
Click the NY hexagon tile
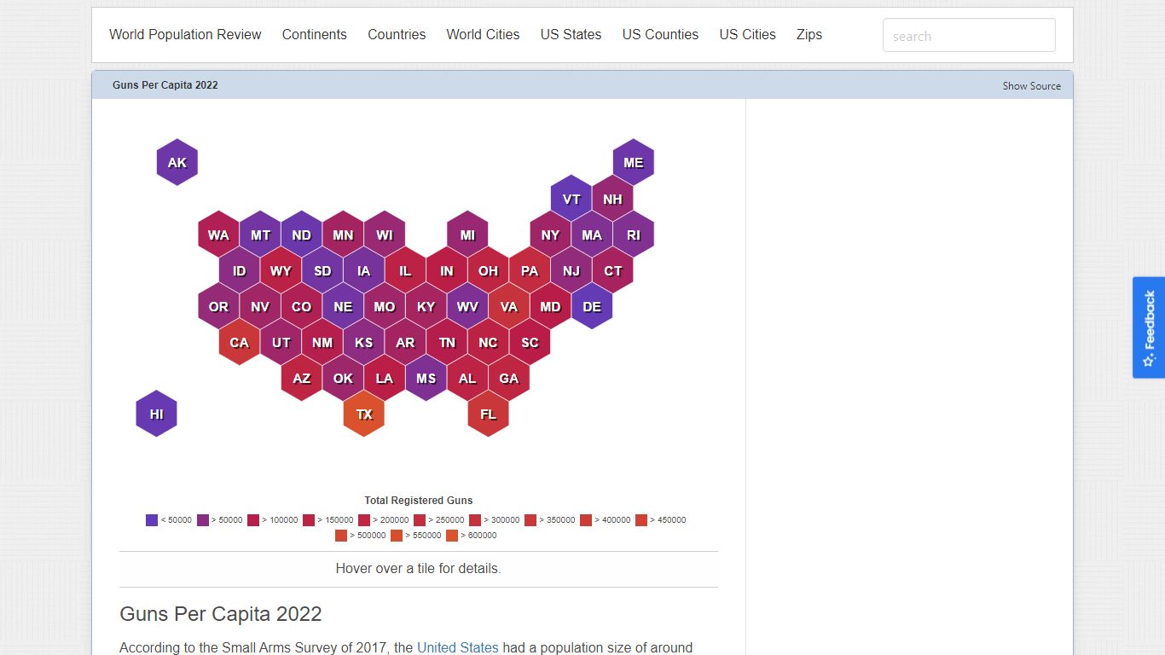click(x=551, y=235)
